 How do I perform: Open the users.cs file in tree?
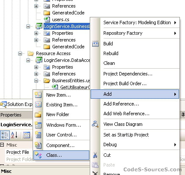click(61, 19)
